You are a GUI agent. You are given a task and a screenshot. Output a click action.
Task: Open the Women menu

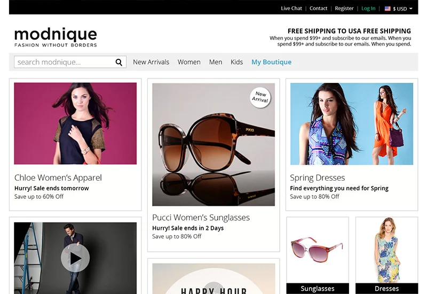tap(189, 62)
